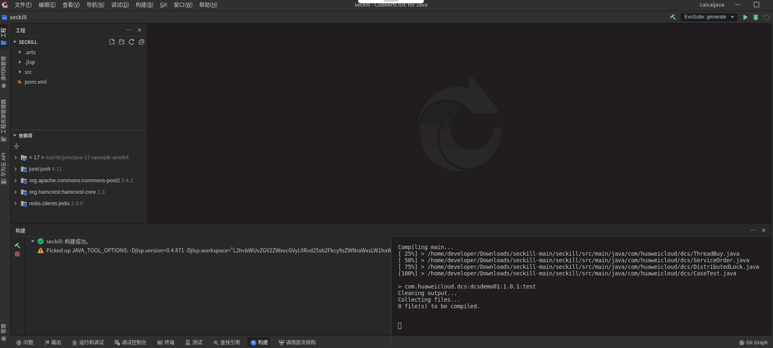
Task: Open the 构建(B) menu
Action: tap(144, 5)
